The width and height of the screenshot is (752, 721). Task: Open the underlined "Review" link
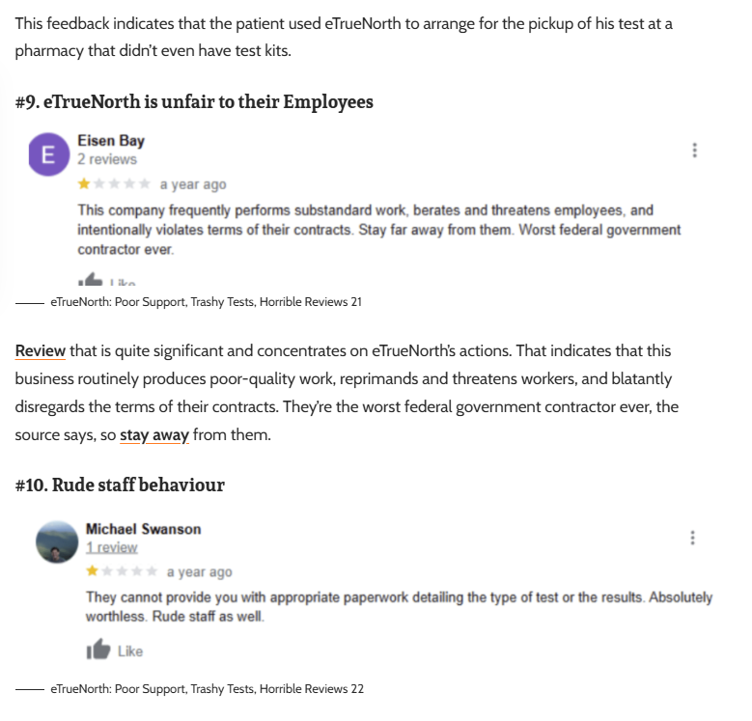click(x=41, y=350)
